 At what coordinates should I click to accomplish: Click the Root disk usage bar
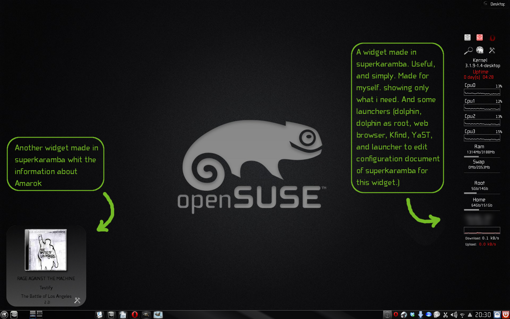(482, 193)
